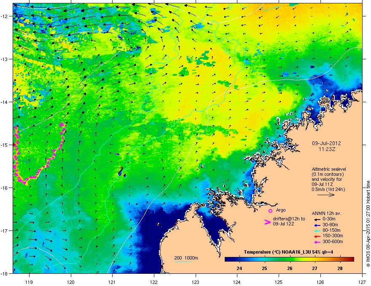Click the colorbar tick label 24
The width and height of the screenshot is (371, 286).
[x=239, y=268]
